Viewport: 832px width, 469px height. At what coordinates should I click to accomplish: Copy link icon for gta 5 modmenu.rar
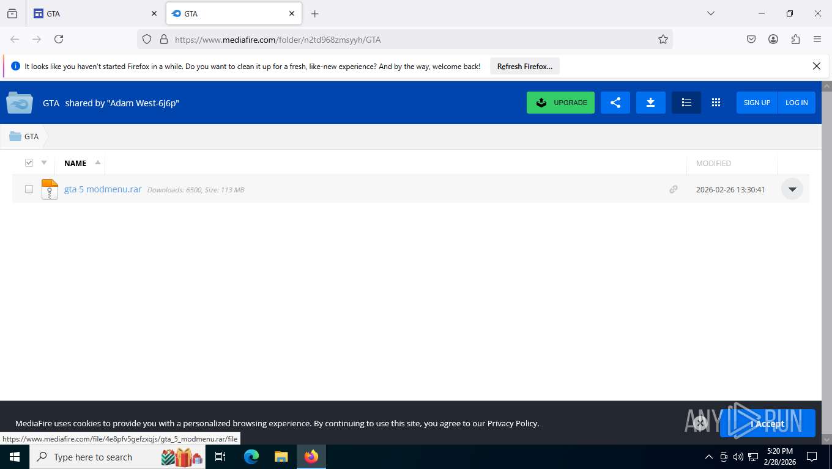674,189
